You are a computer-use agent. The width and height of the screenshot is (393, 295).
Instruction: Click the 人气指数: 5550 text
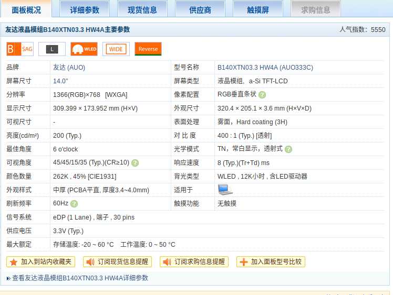pos(363,30)
